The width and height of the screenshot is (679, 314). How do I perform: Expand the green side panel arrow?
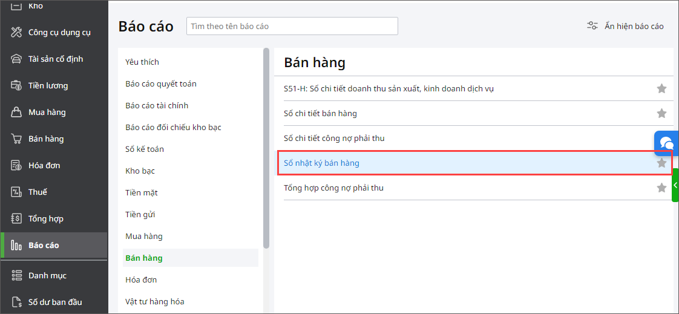click(675, 185)
